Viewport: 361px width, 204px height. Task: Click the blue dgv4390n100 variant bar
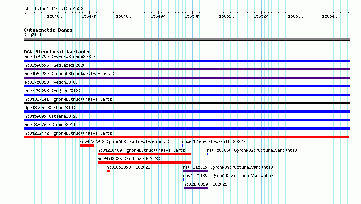187,112
